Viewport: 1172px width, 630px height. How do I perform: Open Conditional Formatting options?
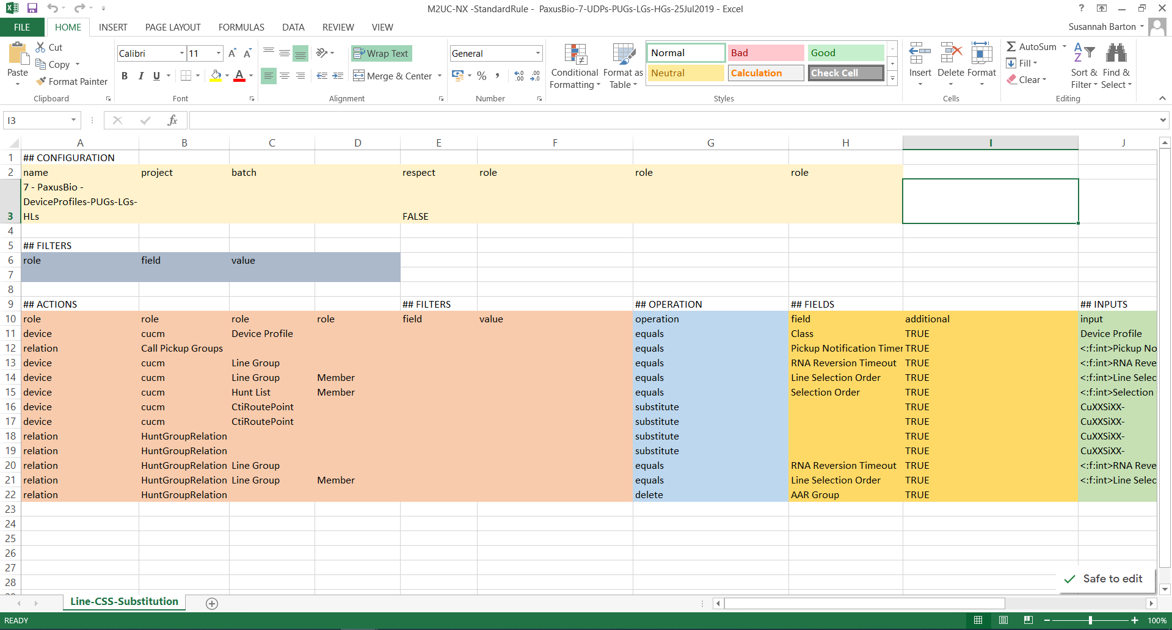575,65
